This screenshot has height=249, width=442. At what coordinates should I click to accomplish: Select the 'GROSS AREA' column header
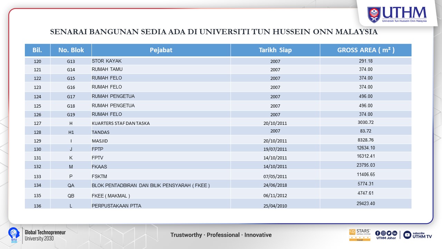tap(366, 50)
